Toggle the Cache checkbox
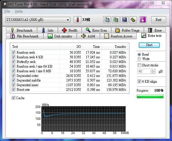The width and height of the screenshot is (172, 141). (13, 98)
